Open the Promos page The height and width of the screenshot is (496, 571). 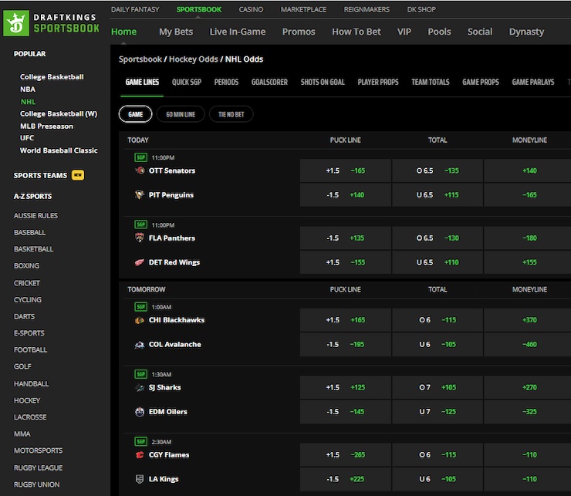(x=299, y=32)
